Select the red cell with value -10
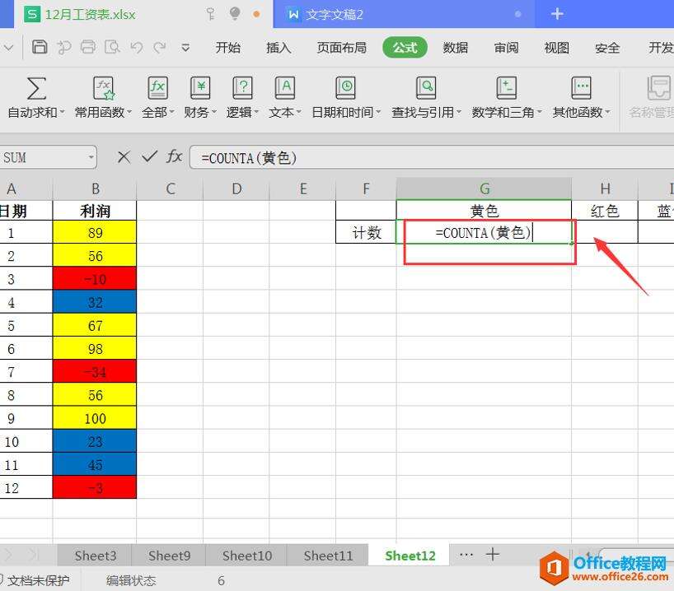 tap(95, 279)
